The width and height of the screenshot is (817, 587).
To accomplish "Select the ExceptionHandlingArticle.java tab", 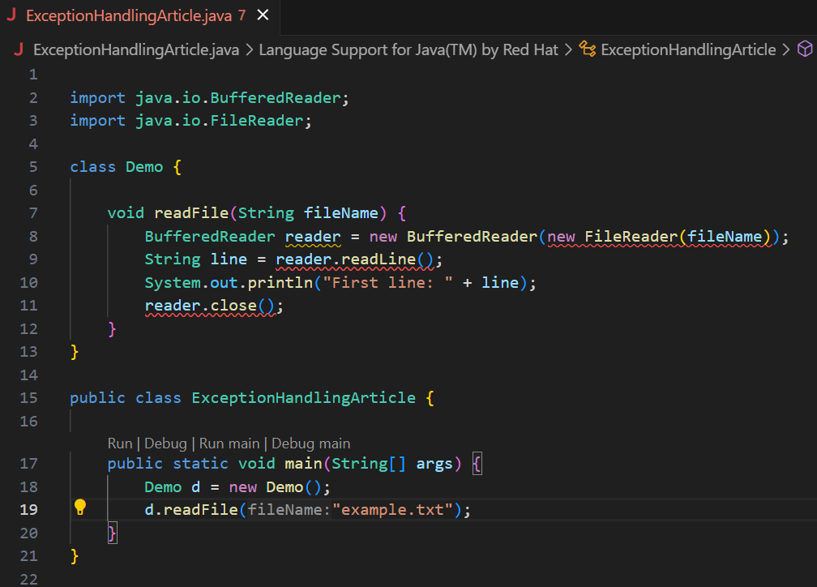I will (130, 15).
